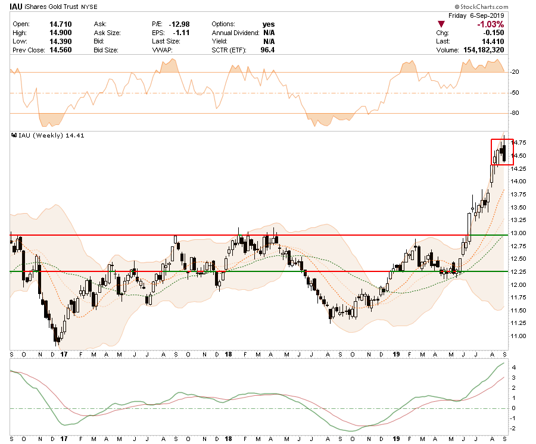Click the 13.25 price axis label
The height and width of the screenshot is (444, 536).
coord(518,220)
